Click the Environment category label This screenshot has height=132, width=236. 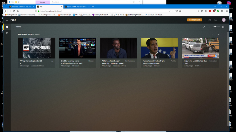130,61
